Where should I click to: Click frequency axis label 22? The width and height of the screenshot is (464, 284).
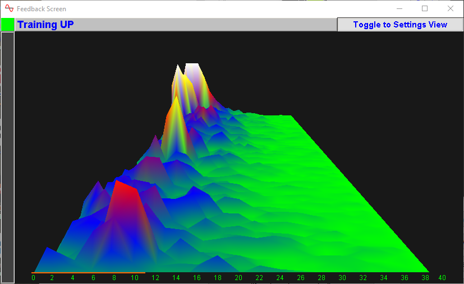point(259,278)
